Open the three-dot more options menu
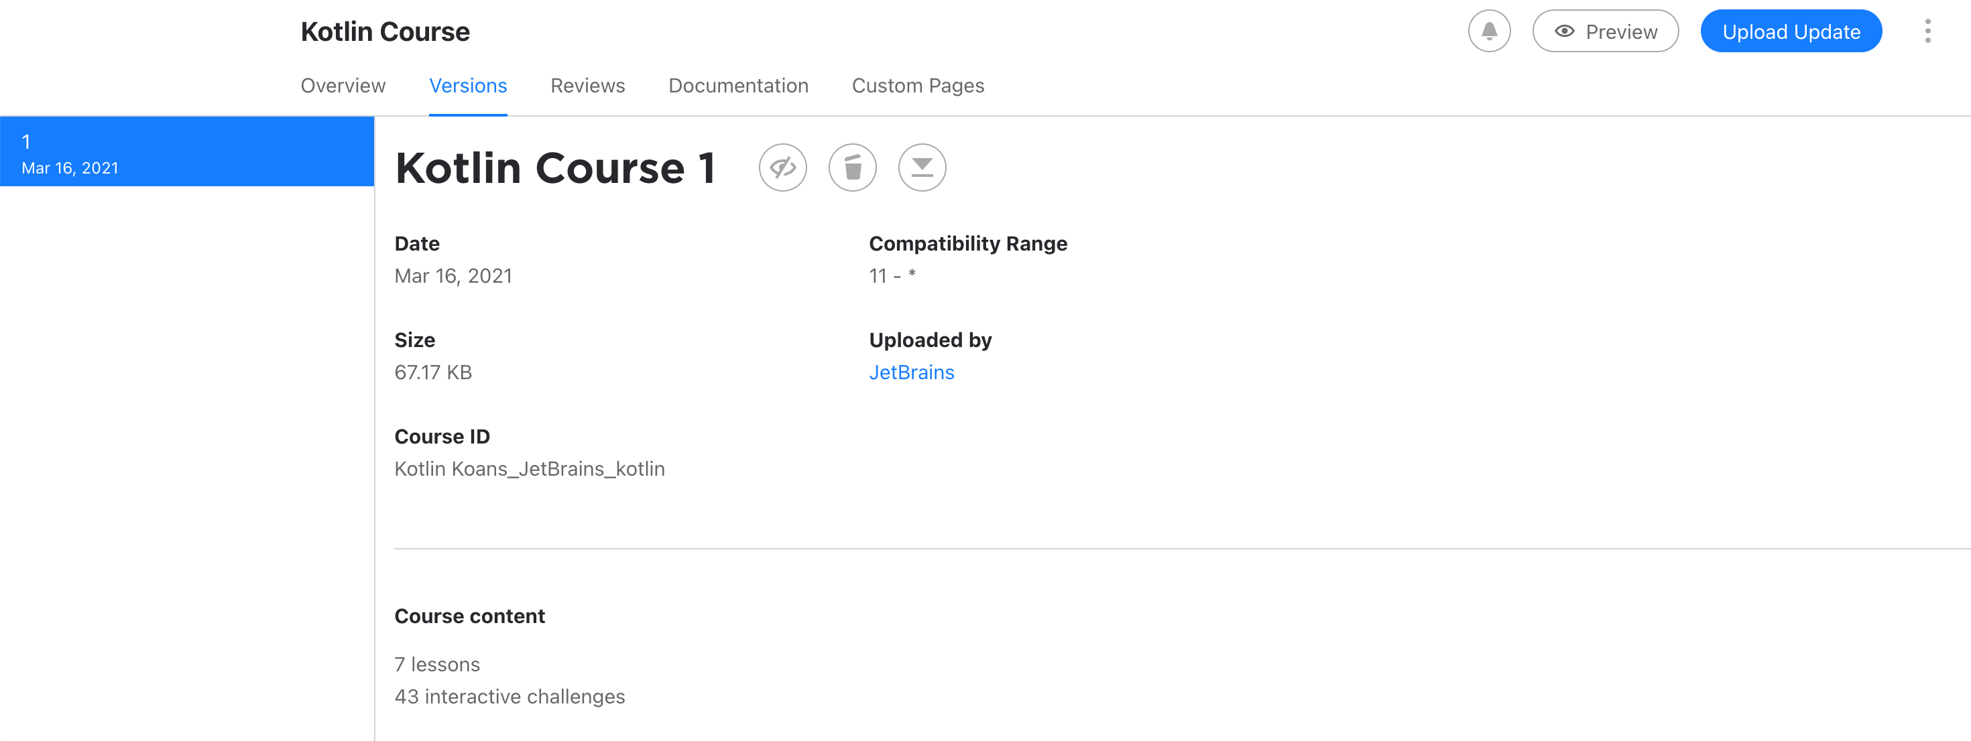This screenshot has height=741, width=1971. coord(1927,31)
